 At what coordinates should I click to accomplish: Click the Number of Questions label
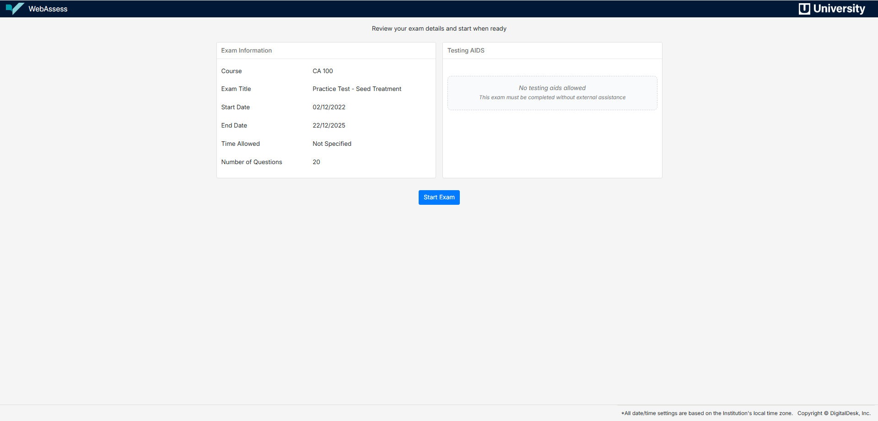pos(251,162)
